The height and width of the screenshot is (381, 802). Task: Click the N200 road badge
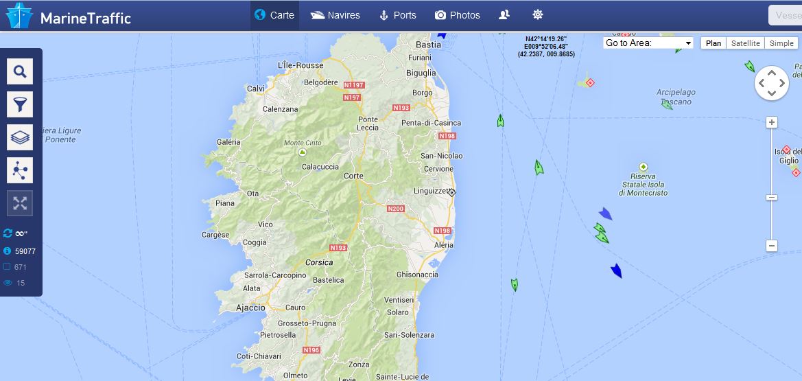click(x=396, y=209)
